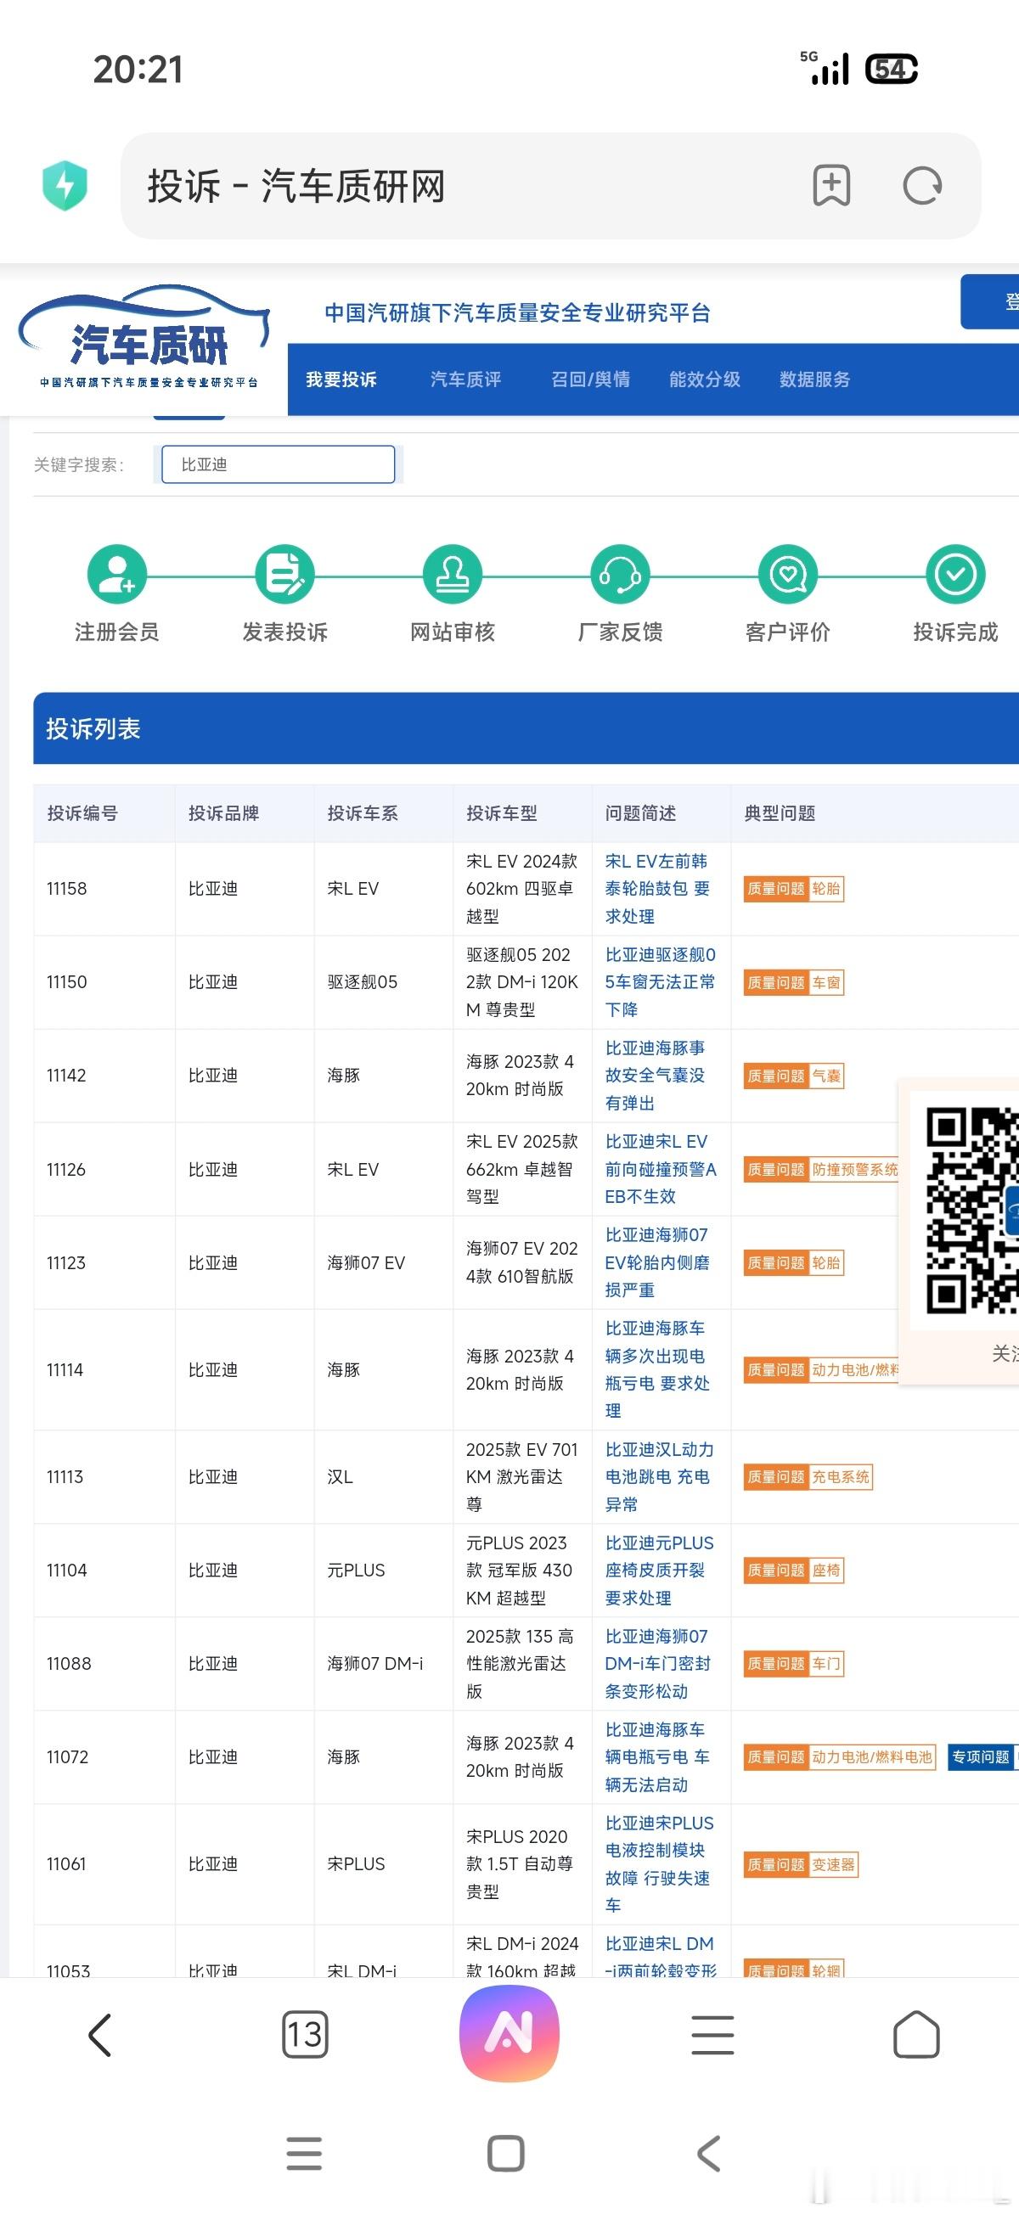Select the 网站审核 stamp icon
This screenshot has height=2214, width=1019.
[x=453, y=574]
